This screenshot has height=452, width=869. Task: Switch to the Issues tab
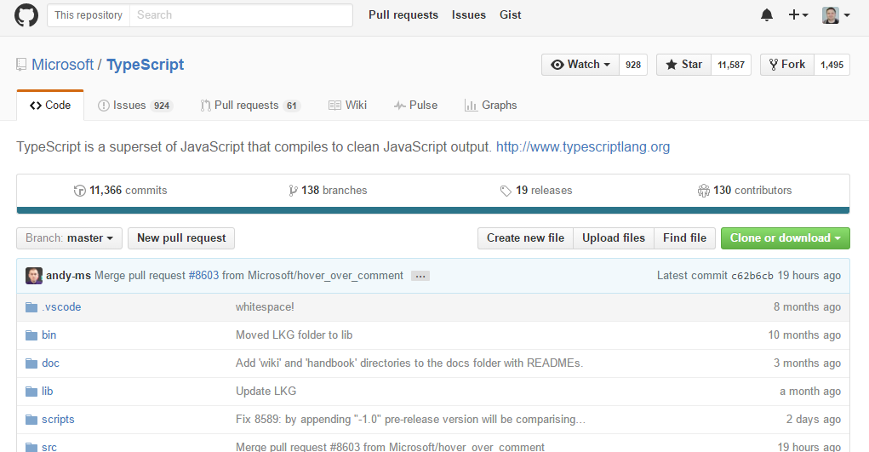[135, 106]
